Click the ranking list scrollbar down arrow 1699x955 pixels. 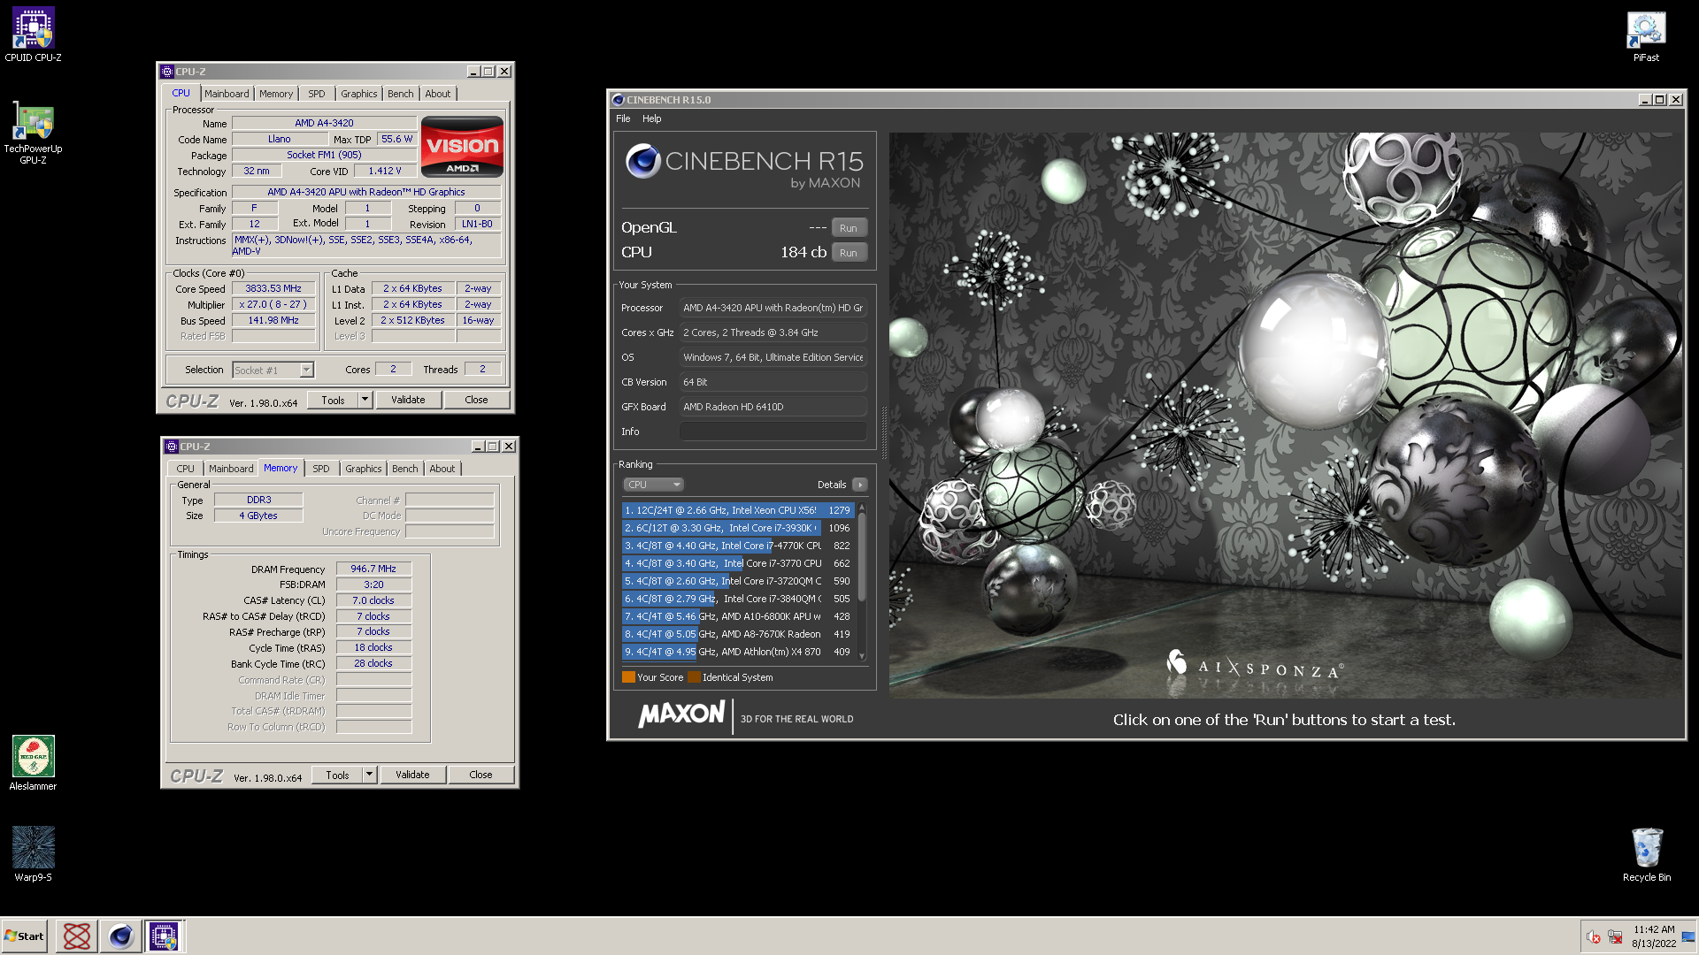(x=862, y=655)
